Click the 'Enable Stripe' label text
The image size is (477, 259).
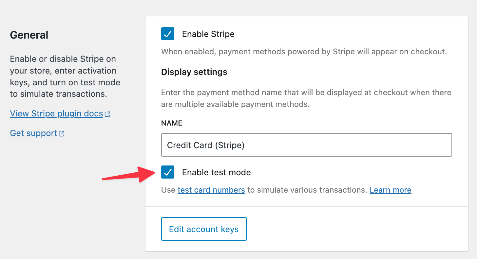(x=208, y=34)
